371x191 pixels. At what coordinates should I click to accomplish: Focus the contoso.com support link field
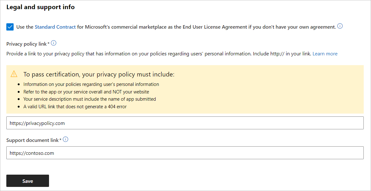185,153
